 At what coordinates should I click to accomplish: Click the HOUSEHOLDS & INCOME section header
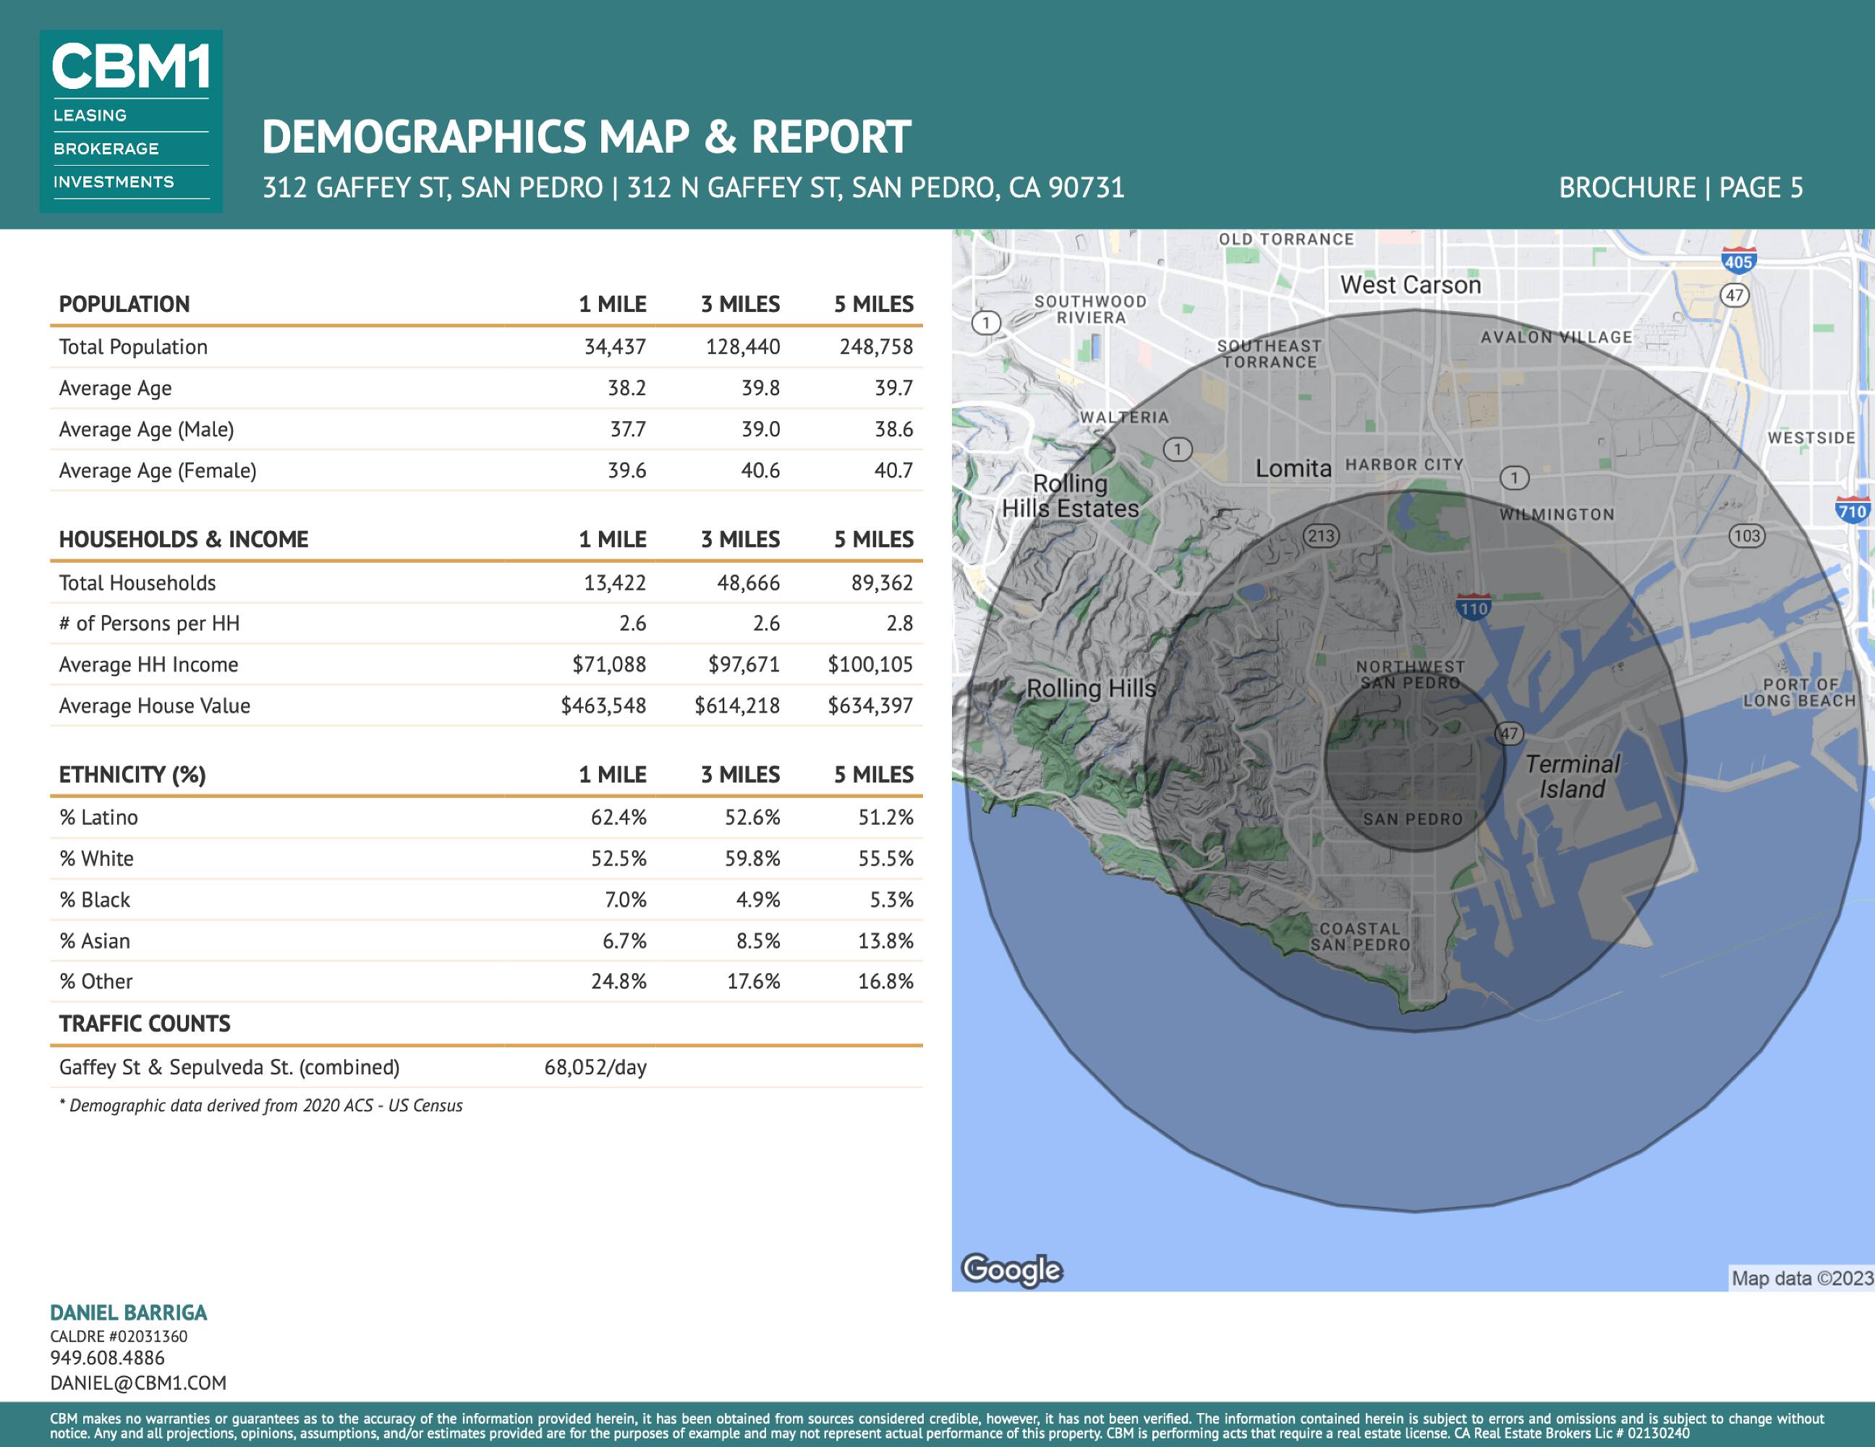click(x=184, y=539)
